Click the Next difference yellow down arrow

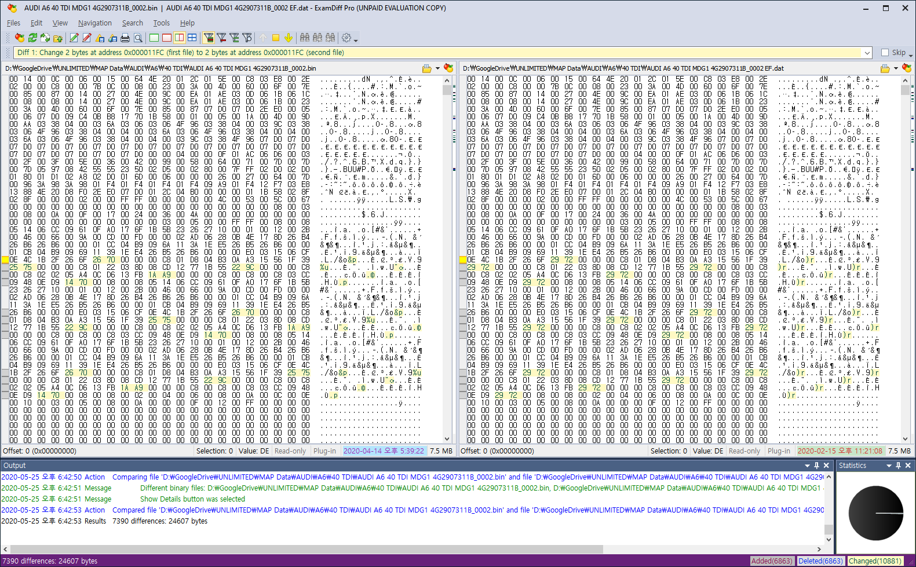pyautogui.click(x=289, y=38)
